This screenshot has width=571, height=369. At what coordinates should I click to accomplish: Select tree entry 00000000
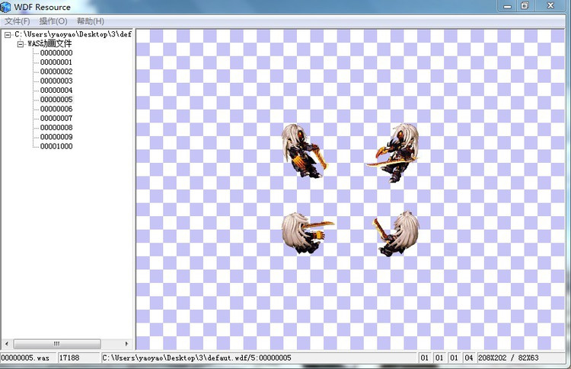pyautogui.click(x=56, y=53)
